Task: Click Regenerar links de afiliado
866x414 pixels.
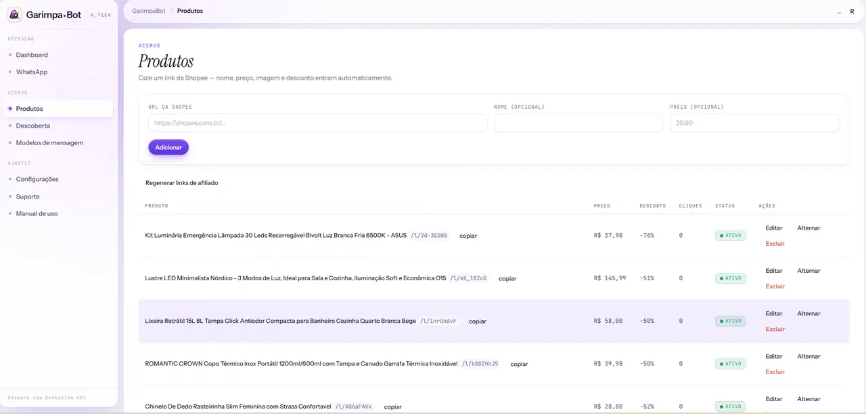Action: (181, 183)
